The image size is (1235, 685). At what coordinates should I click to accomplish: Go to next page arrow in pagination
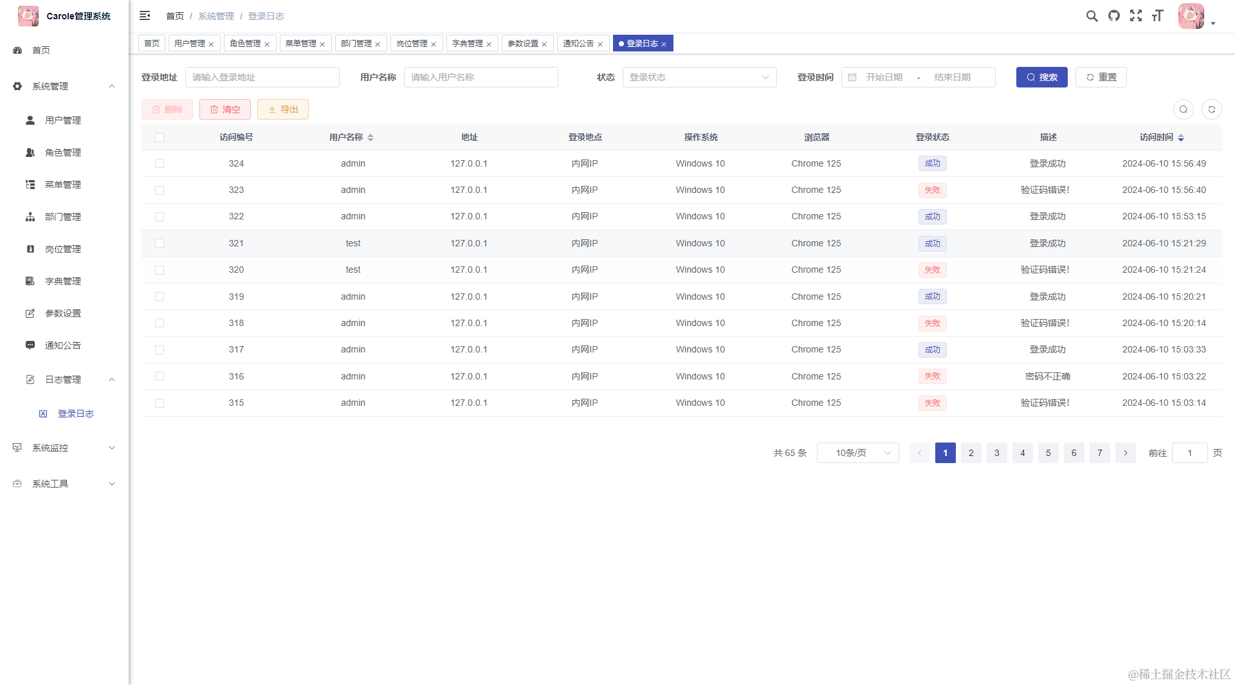(x=1125, y=453)
